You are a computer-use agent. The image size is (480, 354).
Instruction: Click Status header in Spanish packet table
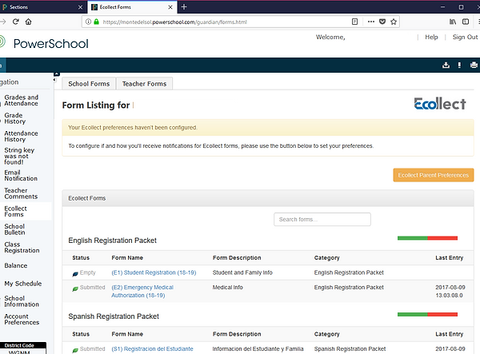(81, 334)
